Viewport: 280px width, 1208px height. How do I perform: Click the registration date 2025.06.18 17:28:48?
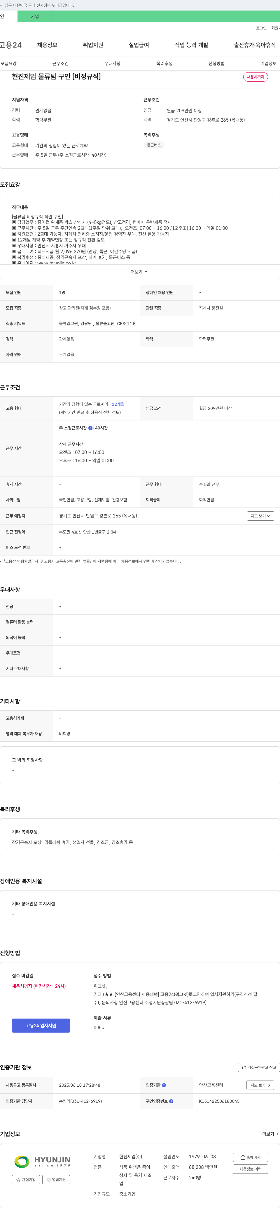click(80, 1085)
